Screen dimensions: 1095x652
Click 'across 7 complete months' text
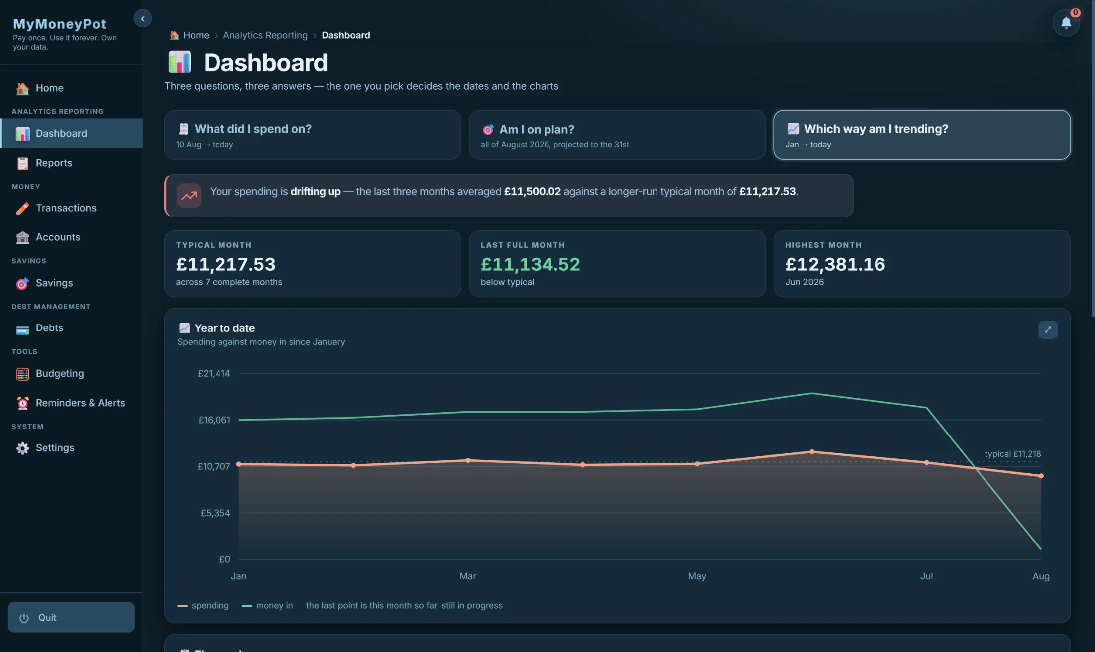click(229, 282)
